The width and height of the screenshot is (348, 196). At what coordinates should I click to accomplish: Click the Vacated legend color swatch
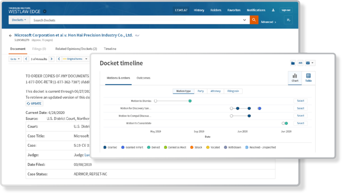coord(208,147)
